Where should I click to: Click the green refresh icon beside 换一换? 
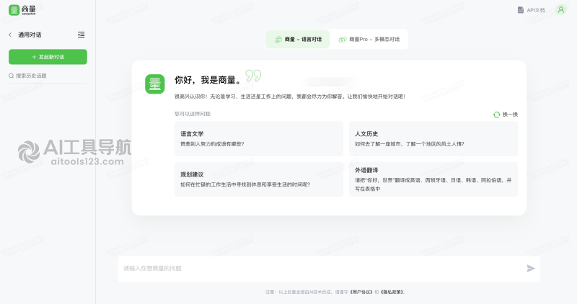tap(496, 115)
